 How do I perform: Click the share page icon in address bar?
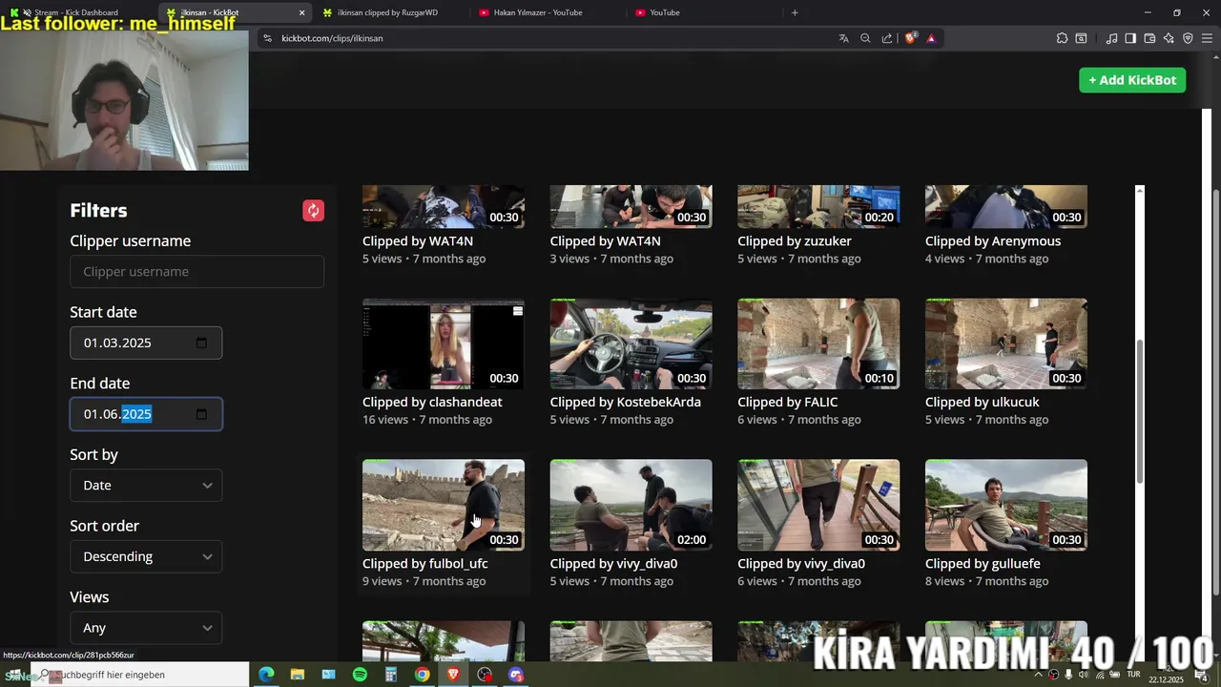(x=887, y=38)
